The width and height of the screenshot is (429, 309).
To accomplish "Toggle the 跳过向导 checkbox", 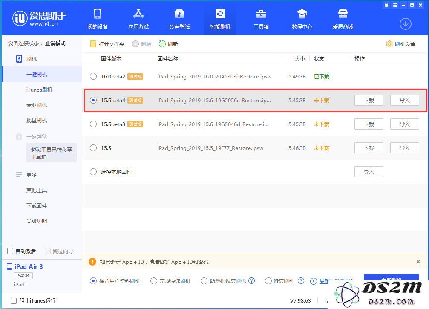I will (48, 251).
